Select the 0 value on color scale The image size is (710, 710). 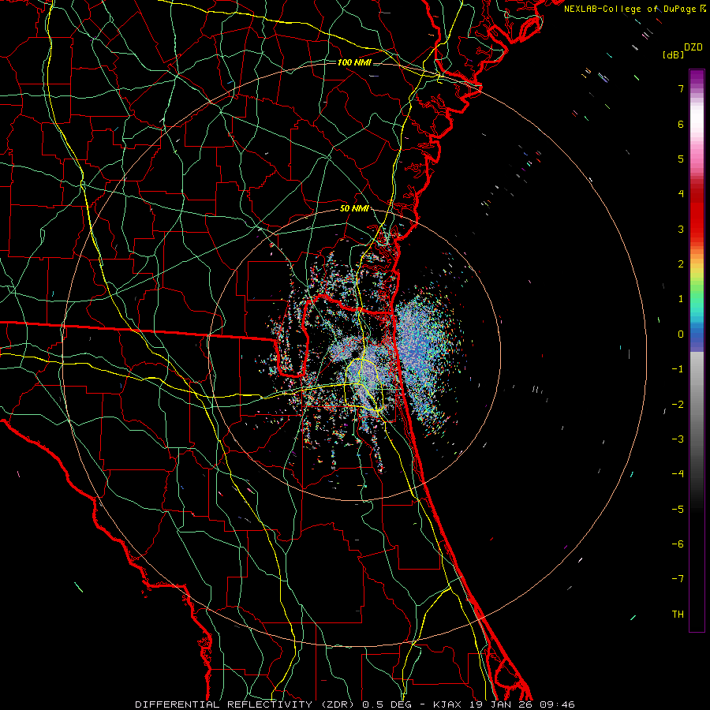click(x=681, y=334)
